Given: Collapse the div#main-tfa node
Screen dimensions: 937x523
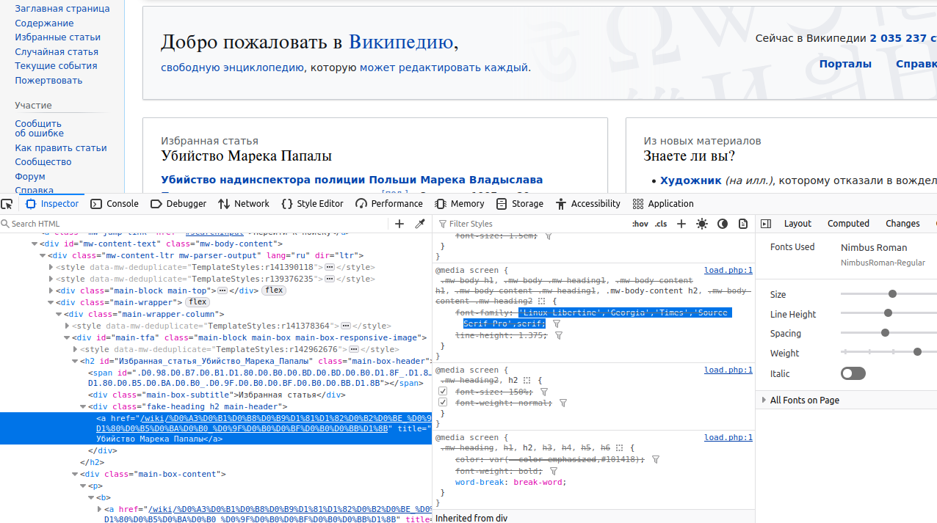Looking at the screenshot, I should tap(67, 337).
